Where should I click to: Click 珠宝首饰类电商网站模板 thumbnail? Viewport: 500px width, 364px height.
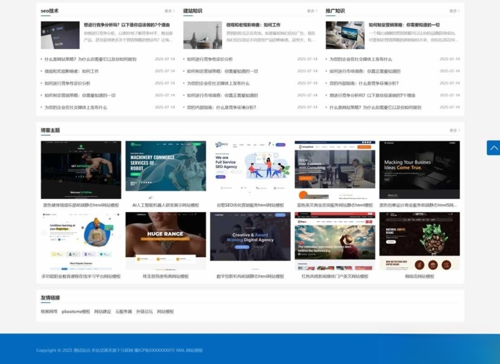tap(165, 240)
